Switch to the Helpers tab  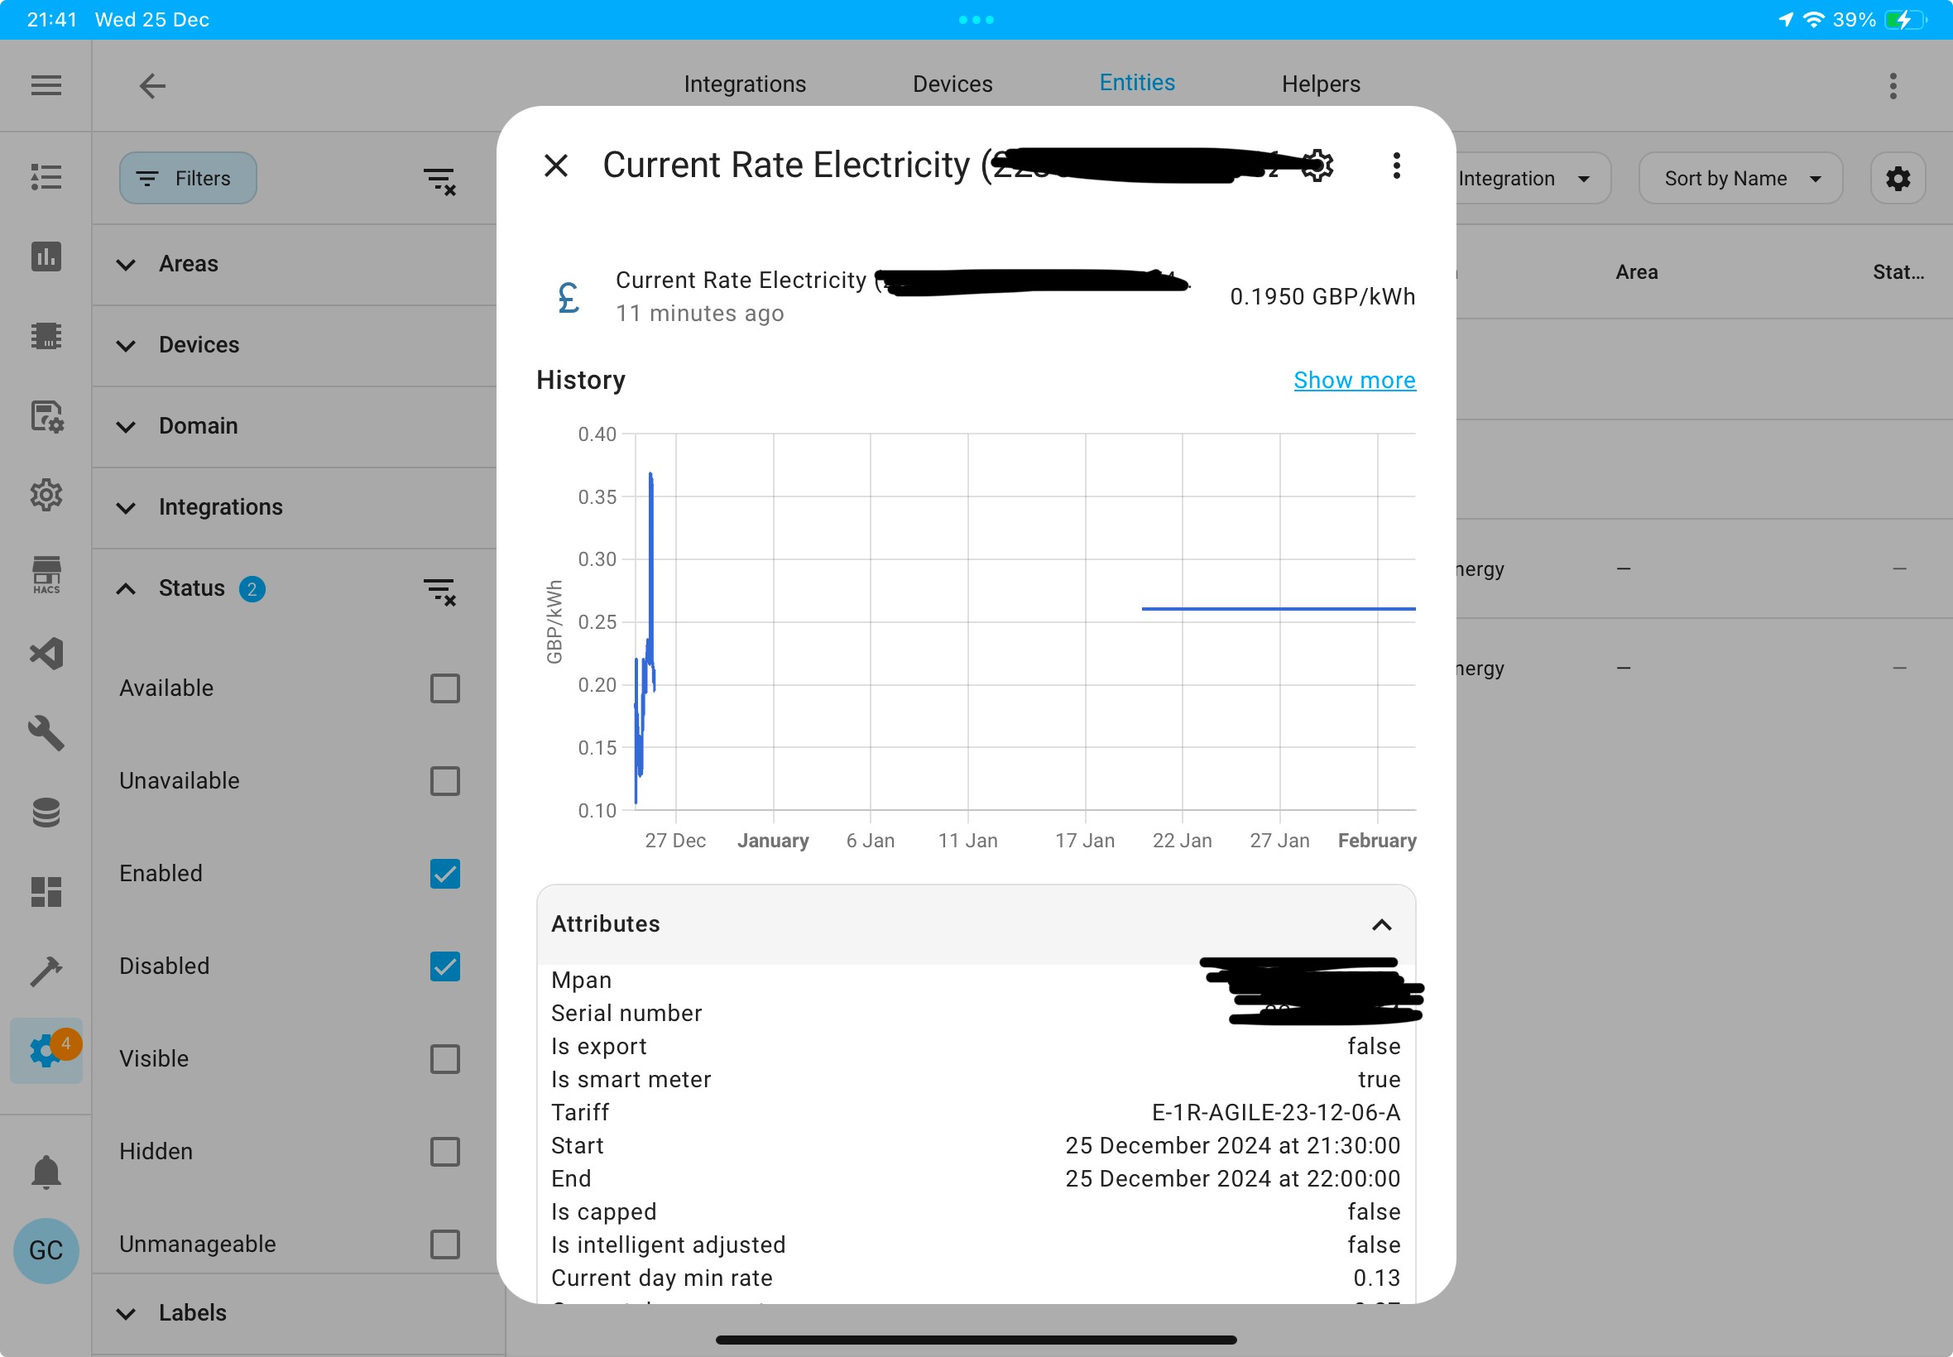[x=1321, y=84]
